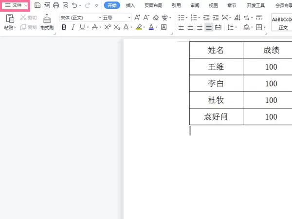
Task: Click the Print icon
Action: (x=56, y=5)
